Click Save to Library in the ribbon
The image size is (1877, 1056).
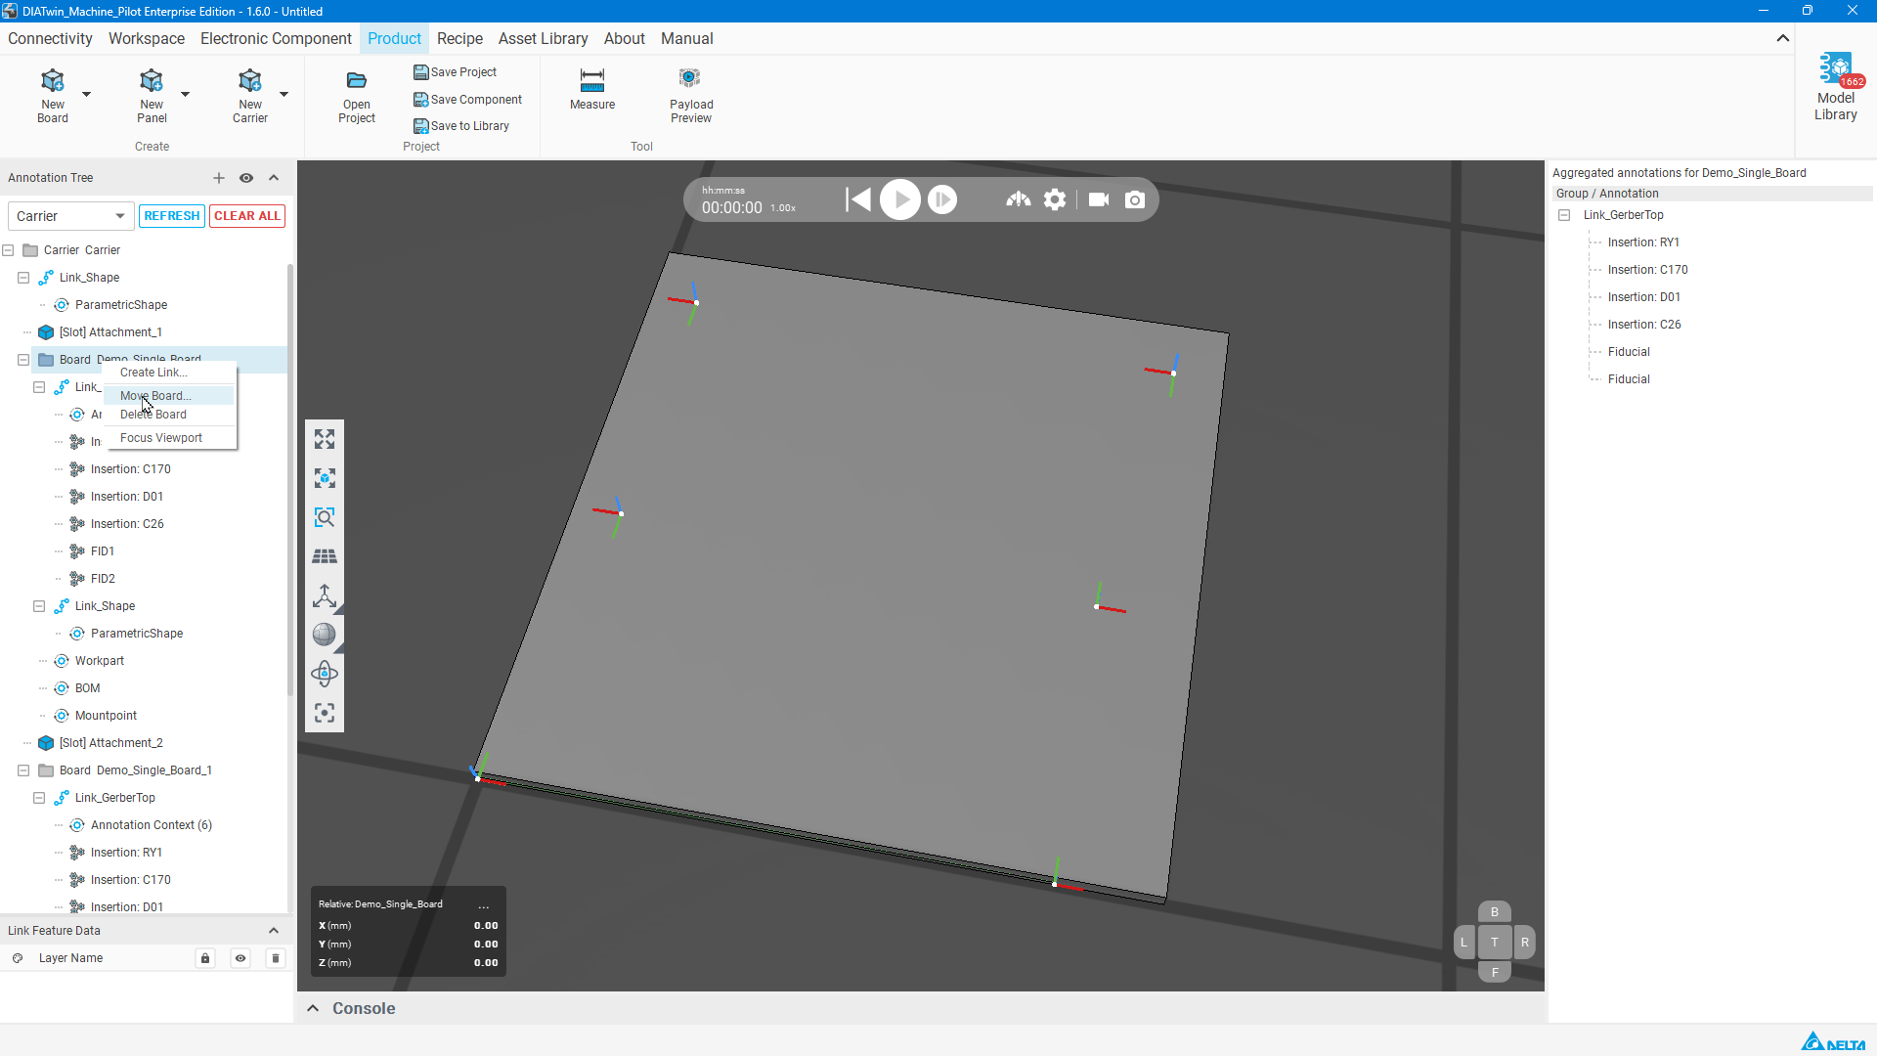[x=461, y=126]
